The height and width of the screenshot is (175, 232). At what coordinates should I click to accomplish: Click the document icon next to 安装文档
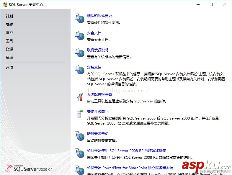point(80,70)
